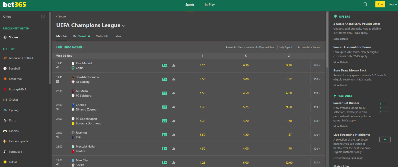Open the Bet Boost badge on the Chelsea match
The height and width of the screenshot is (167, 398).
pos(164,107)
